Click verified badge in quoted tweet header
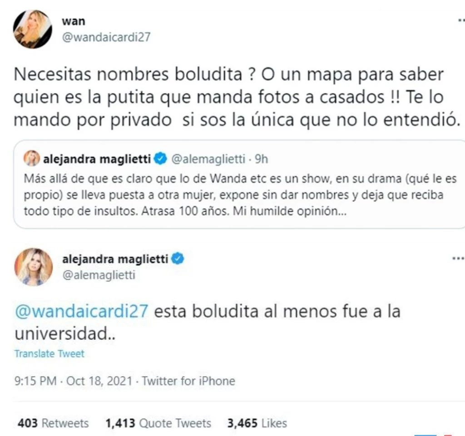The width and height of the screenshot is (465, 436). 161,159
